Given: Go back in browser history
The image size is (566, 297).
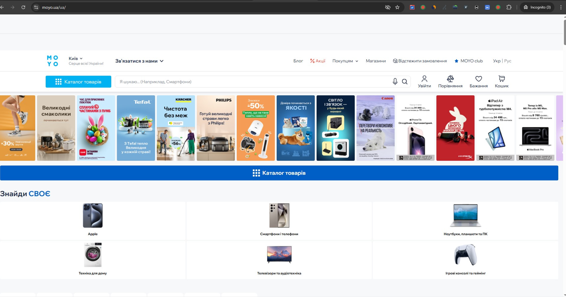Looking at the screenshot, I should [x=2, y=7].
